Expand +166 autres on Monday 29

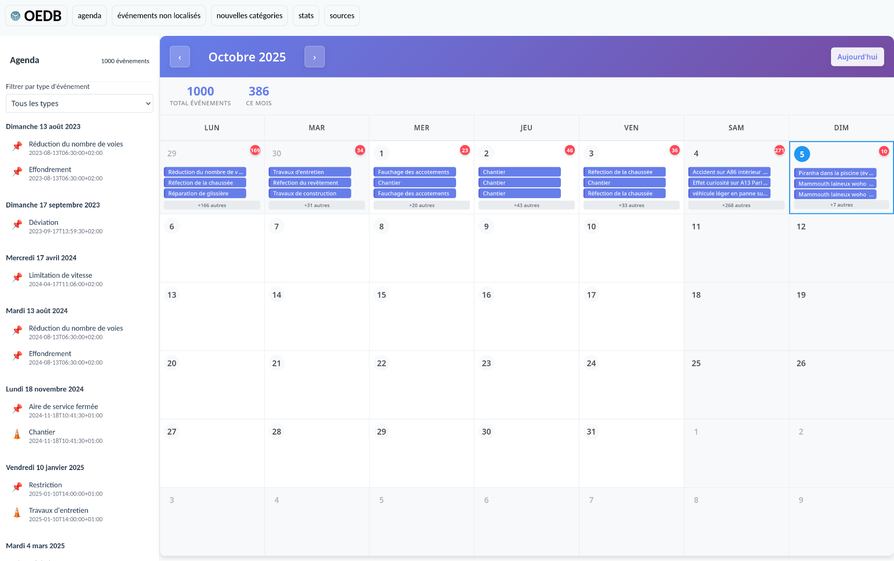click(212, 206)
